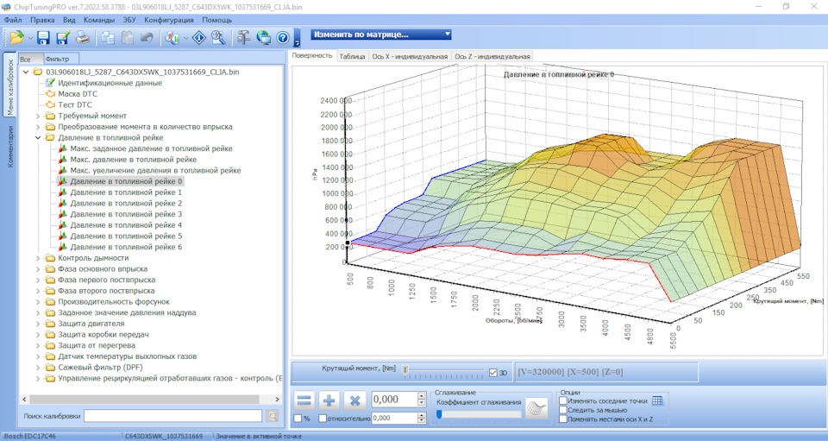
Task: Click the Поиск калибровки input field
Action: [172, 416]
